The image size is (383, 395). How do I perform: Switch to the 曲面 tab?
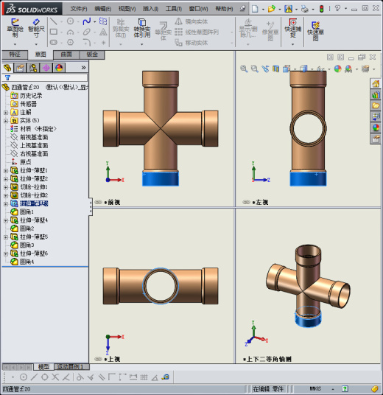(x=66, y=55)
